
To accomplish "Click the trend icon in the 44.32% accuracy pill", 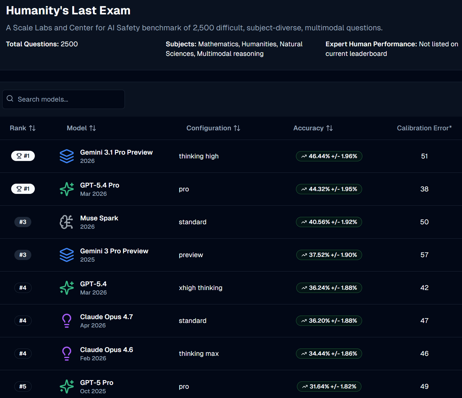I will (304, 189).
